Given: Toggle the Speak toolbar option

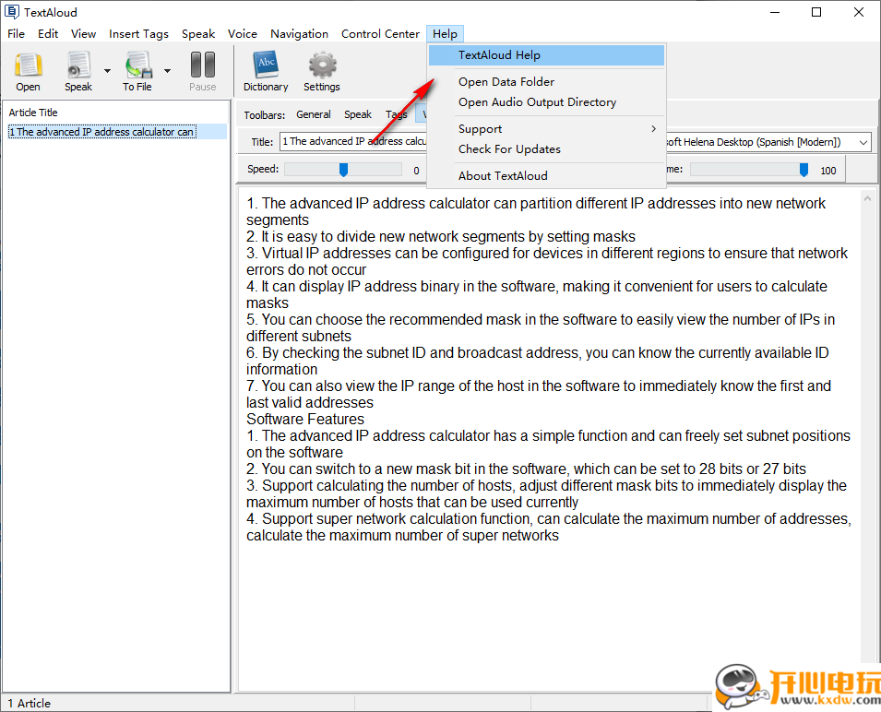Looking at the screenshot, I should 358,115.
